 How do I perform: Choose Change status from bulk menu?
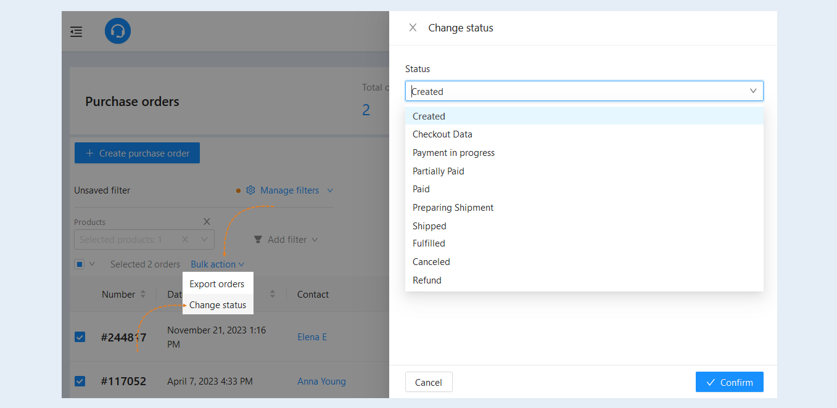[x=218, y=305]
